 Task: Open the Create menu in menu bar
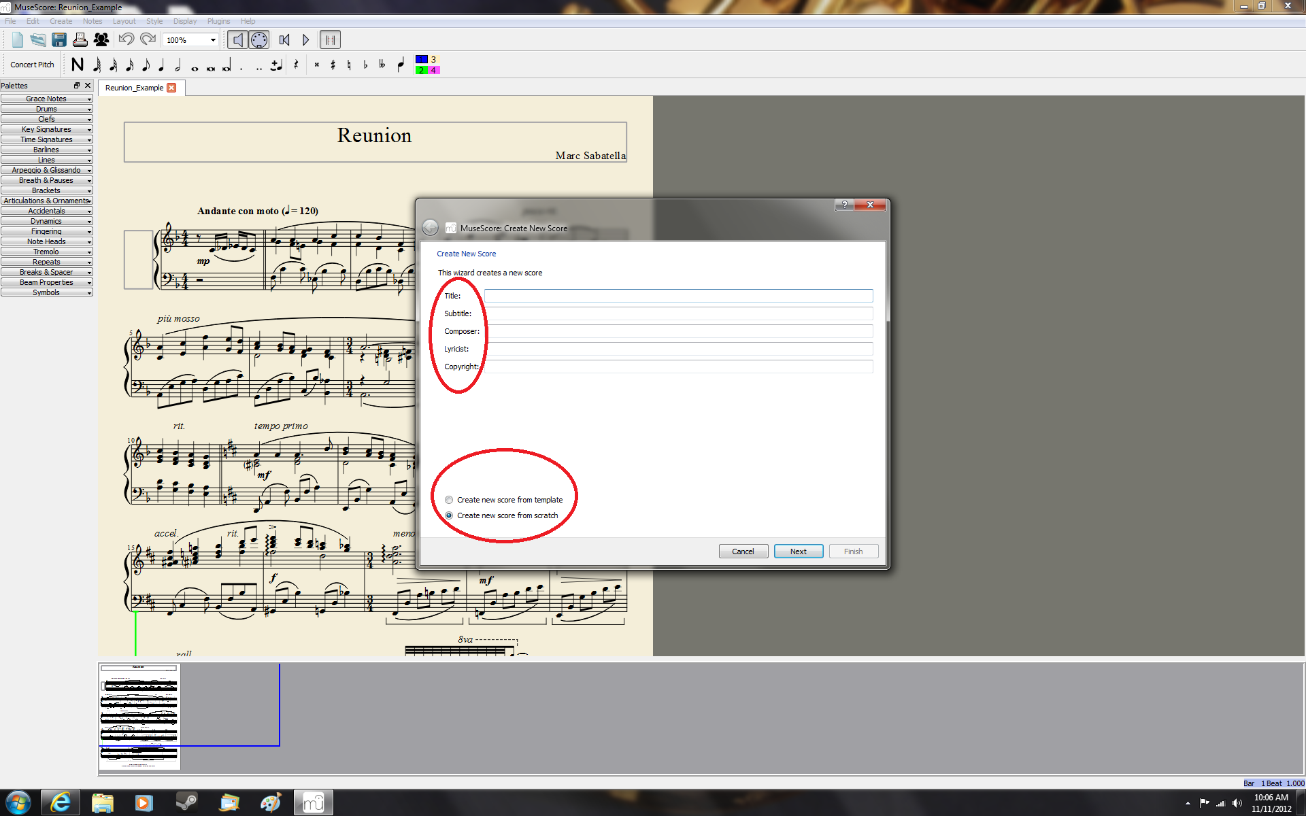pyautogui.click(x=61, y=20)
